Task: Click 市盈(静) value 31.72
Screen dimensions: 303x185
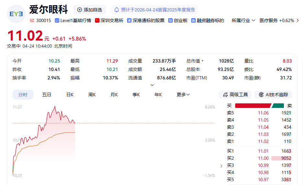Action: (286, 78)
